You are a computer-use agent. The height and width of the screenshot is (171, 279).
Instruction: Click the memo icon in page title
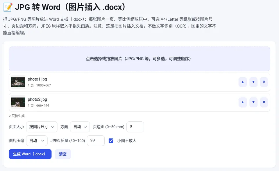click(8, 7)
